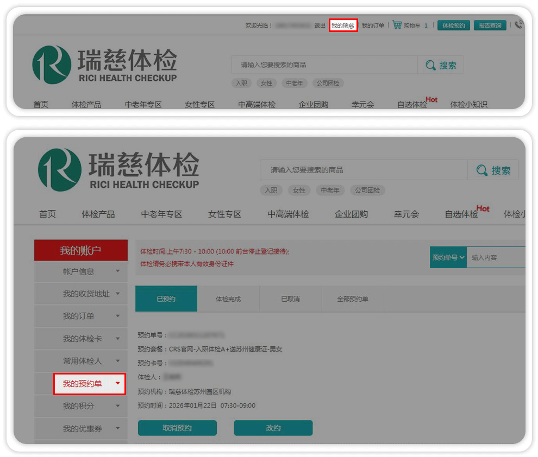The image size is (538, 457).
Task: Switch to the 体检完成 tab
Action: 228,299
